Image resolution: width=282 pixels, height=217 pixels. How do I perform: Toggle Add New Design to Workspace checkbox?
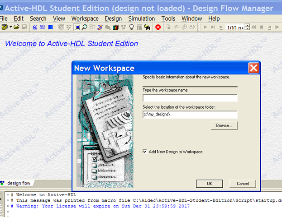coord(145,152)
